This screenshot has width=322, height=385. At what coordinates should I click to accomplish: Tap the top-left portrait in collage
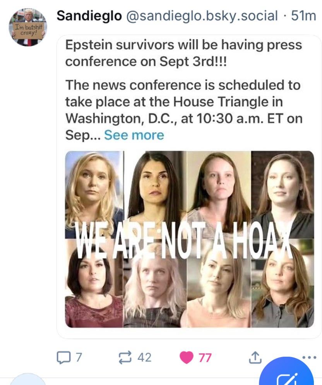pos(94,195)
